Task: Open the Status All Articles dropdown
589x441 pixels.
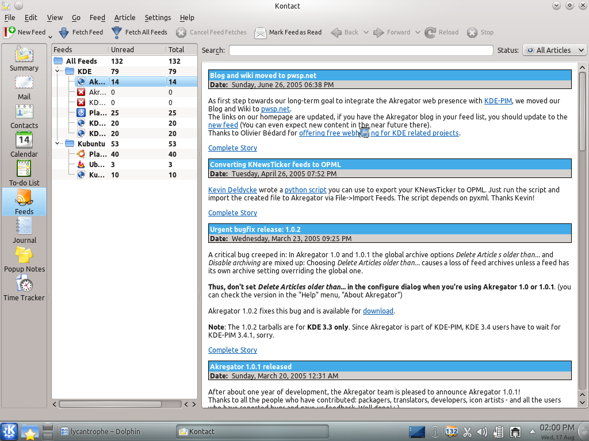Action: click(x=554, y=50)
